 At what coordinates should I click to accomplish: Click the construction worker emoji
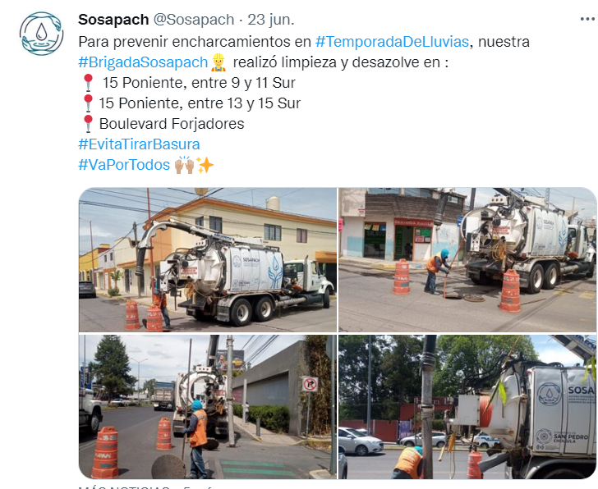218,62
